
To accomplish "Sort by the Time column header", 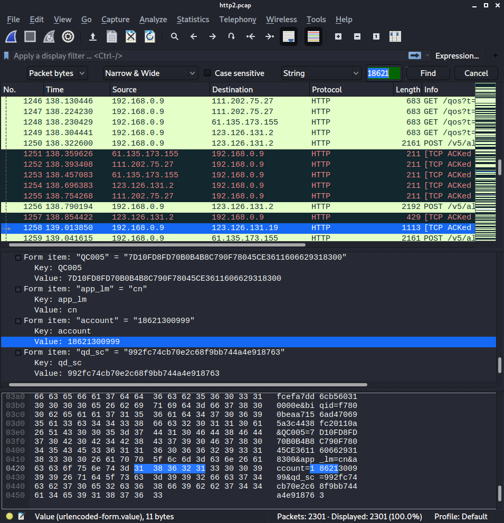I will coord(77,90).
